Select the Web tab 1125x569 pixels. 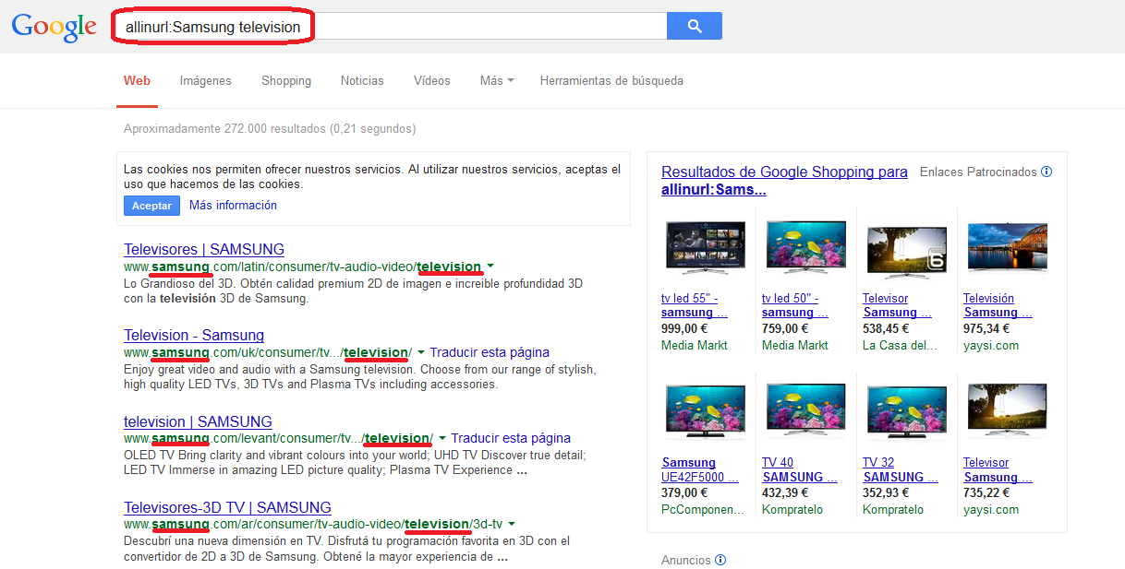pyautogui.click(x=137, y=81)
